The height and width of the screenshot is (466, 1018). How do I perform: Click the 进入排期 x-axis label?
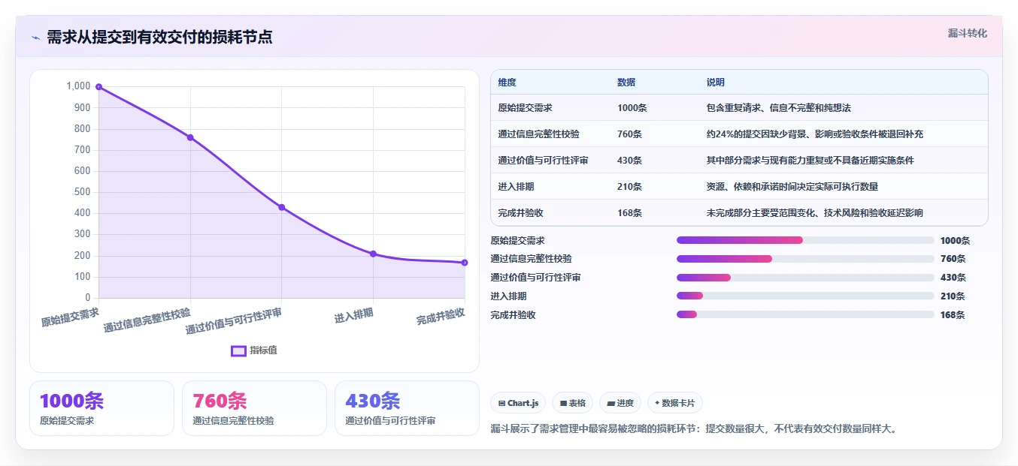pos(354,314)
